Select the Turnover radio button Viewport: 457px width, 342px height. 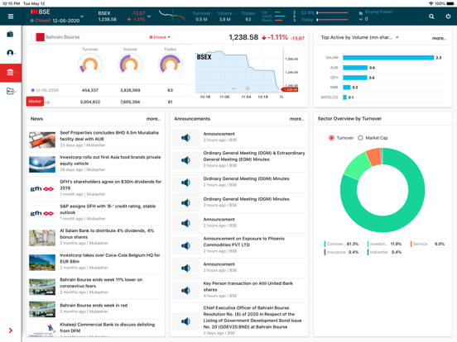pyautogui.click(x=331, y=138)
